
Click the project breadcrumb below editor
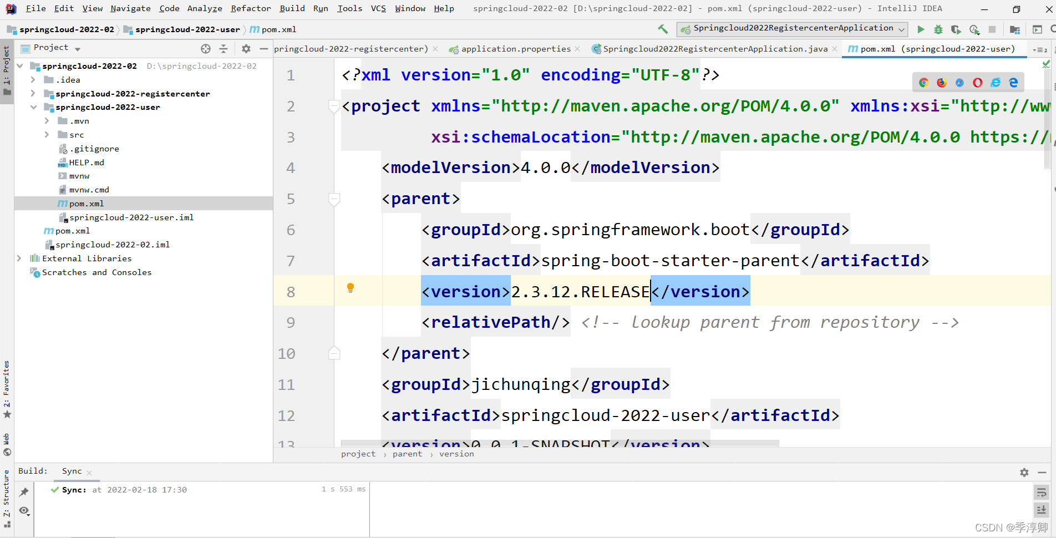[x=358, y=454]
